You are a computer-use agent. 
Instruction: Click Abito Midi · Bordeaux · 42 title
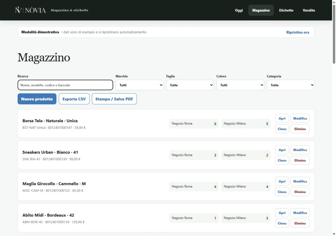point(48,215)
